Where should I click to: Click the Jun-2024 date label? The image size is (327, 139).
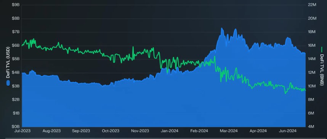[287, 131]
